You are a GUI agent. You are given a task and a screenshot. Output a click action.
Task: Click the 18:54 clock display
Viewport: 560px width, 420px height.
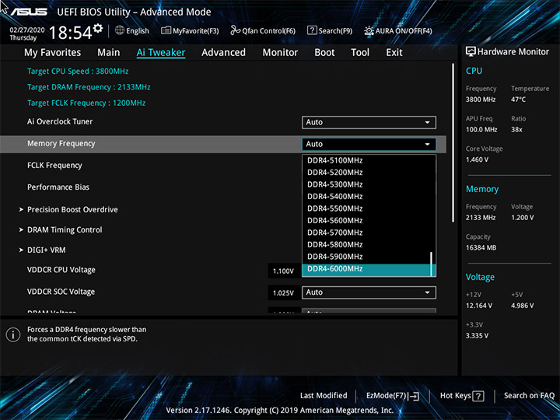[x=70, y=33]
